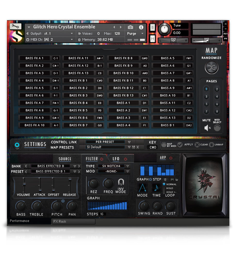The height and width of the screenshot is (259, 235).
Task: Clear the mapping using the X icon
Action: (x=197, y=145)
